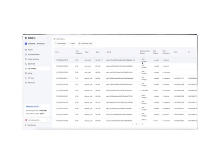Click the Call Duration column header
This screenshot has width=220, height=165.
pyautogui.click(x=78, y=52)
